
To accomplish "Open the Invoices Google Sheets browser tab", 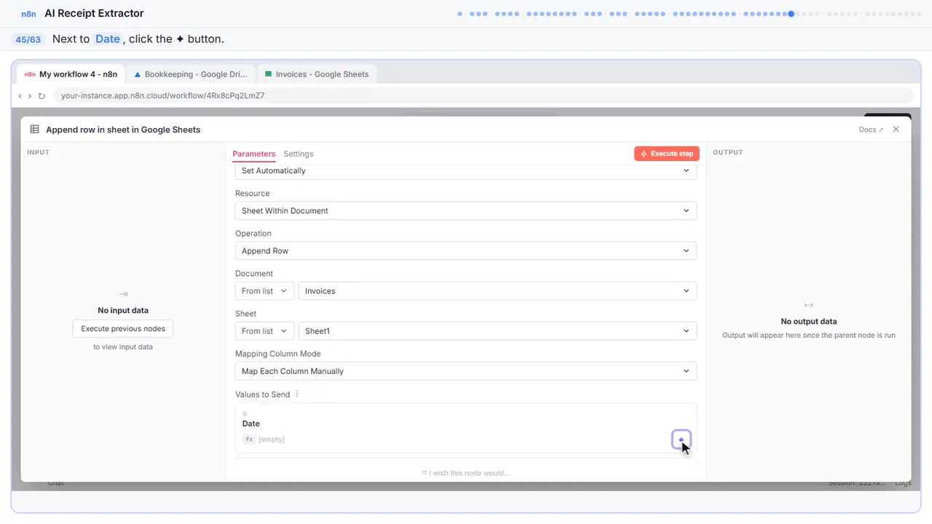I will pyautogui.click(x=317, y=74).
